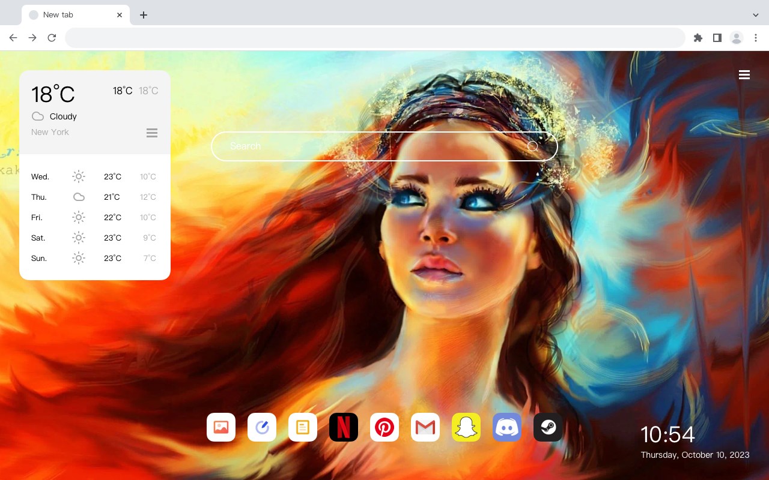Select the Fri. forecast row label
Screen dimensions: 769x480
37,218
